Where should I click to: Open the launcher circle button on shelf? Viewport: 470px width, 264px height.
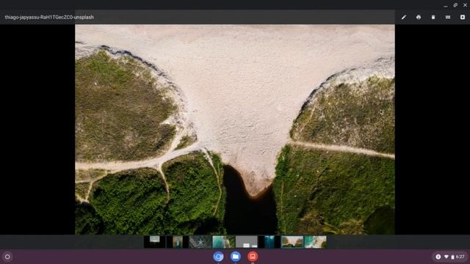click(x=7, y=257)
